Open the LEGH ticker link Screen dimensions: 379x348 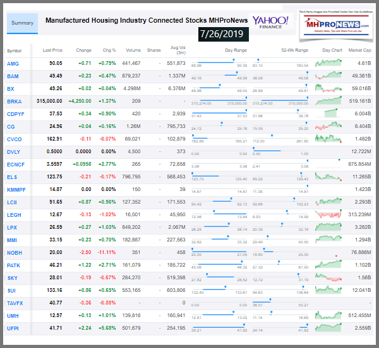pyautogui.click(x=14, y=215)
